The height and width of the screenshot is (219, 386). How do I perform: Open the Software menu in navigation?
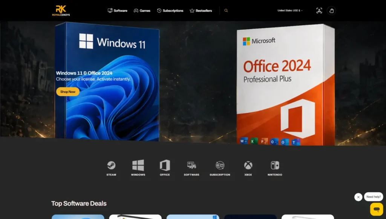click(118, 11)
